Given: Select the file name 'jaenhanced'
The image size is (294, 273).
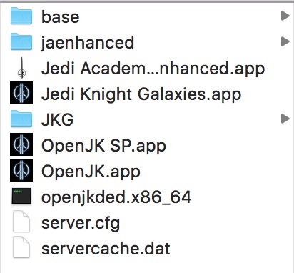Looking at the screenshot, I should pyautogui.click(x=88, y=43).
